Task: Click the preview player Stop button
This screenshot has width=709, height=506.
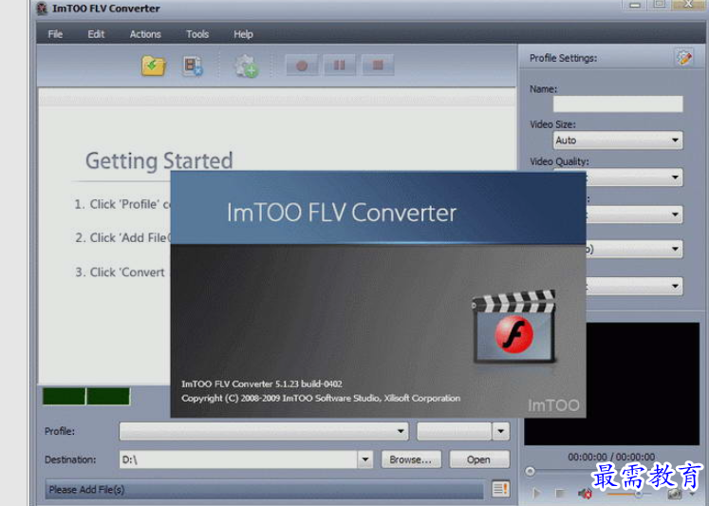Action: [x=560, y=493]
